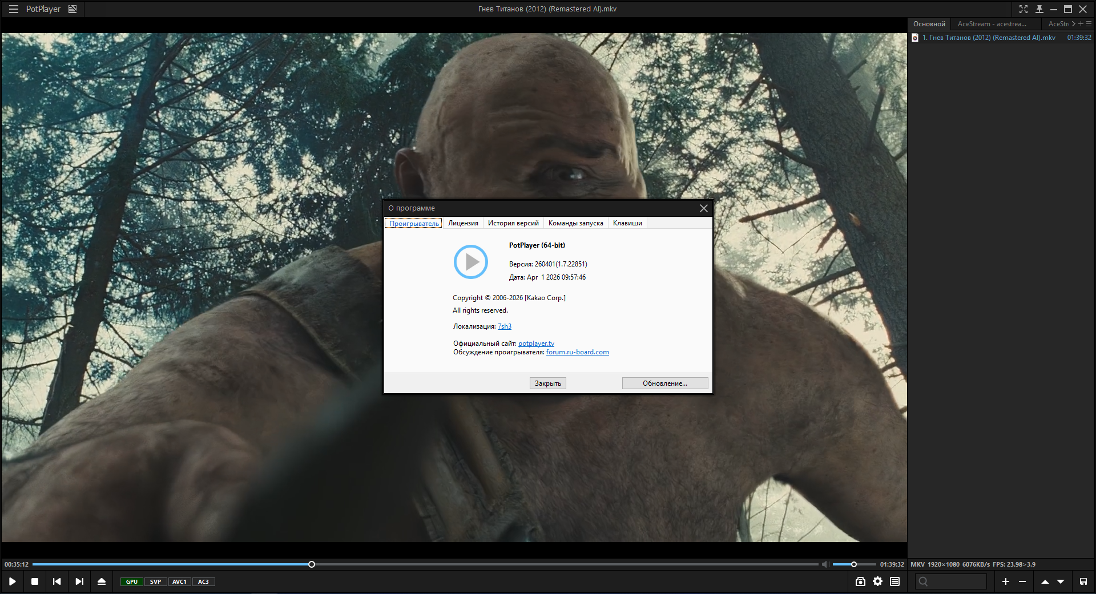Click the MKV 1920×1080 media info status
The width and height of the screenshot is (1096, 594).
coord(973,564)
